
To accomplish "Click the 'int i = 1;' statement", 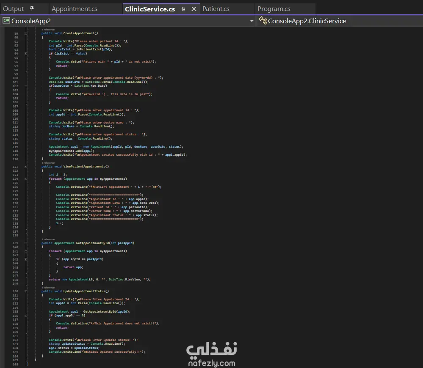I will [x=58, y=175].
